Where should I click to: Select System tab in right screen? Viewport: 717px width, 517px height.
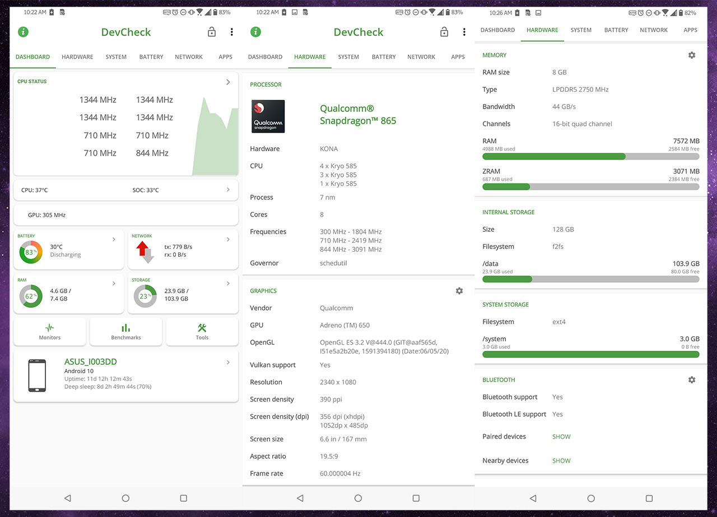pyautogui.click(x=581, y=30)
